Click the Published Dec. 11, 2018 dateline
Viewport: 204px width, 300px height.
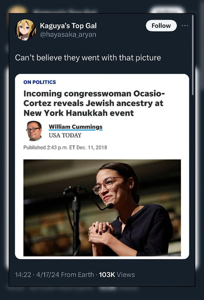(65, 147)
